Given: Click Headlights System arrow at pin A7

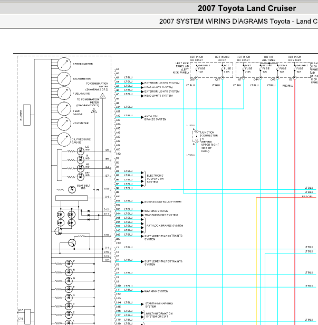Looking at the screenshot, I should (x=142, y=96).
